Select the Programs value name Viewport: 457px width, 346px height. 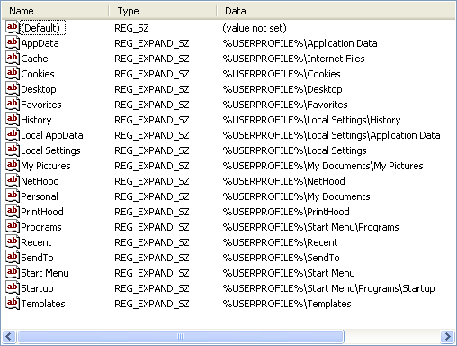[x=41, y=227]
